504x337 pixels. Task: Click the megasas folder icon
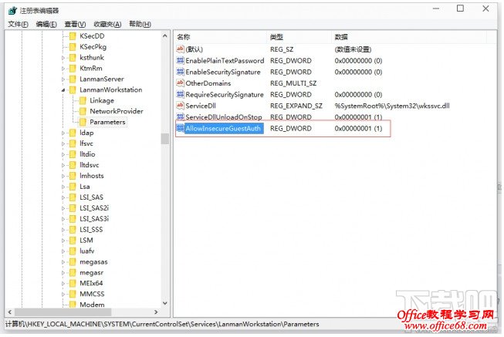point(73,262)
